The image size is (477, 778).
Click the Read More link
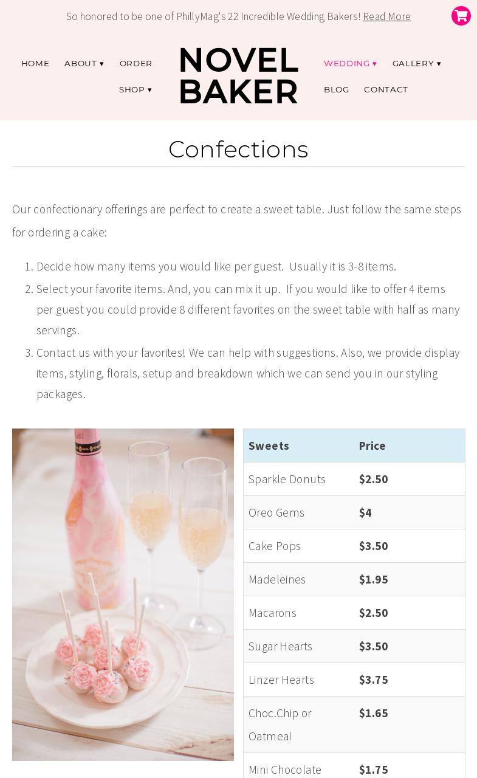point(386,16)
